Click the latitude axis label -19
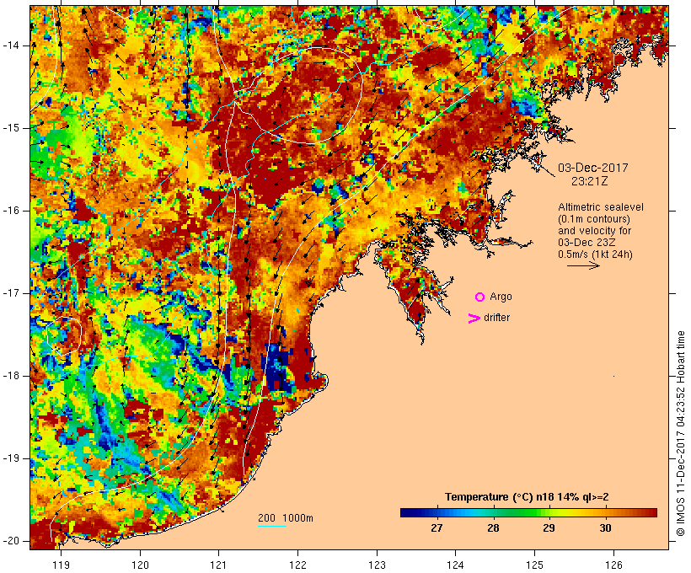Screen dimensions: 691x573 pos(11,458)
